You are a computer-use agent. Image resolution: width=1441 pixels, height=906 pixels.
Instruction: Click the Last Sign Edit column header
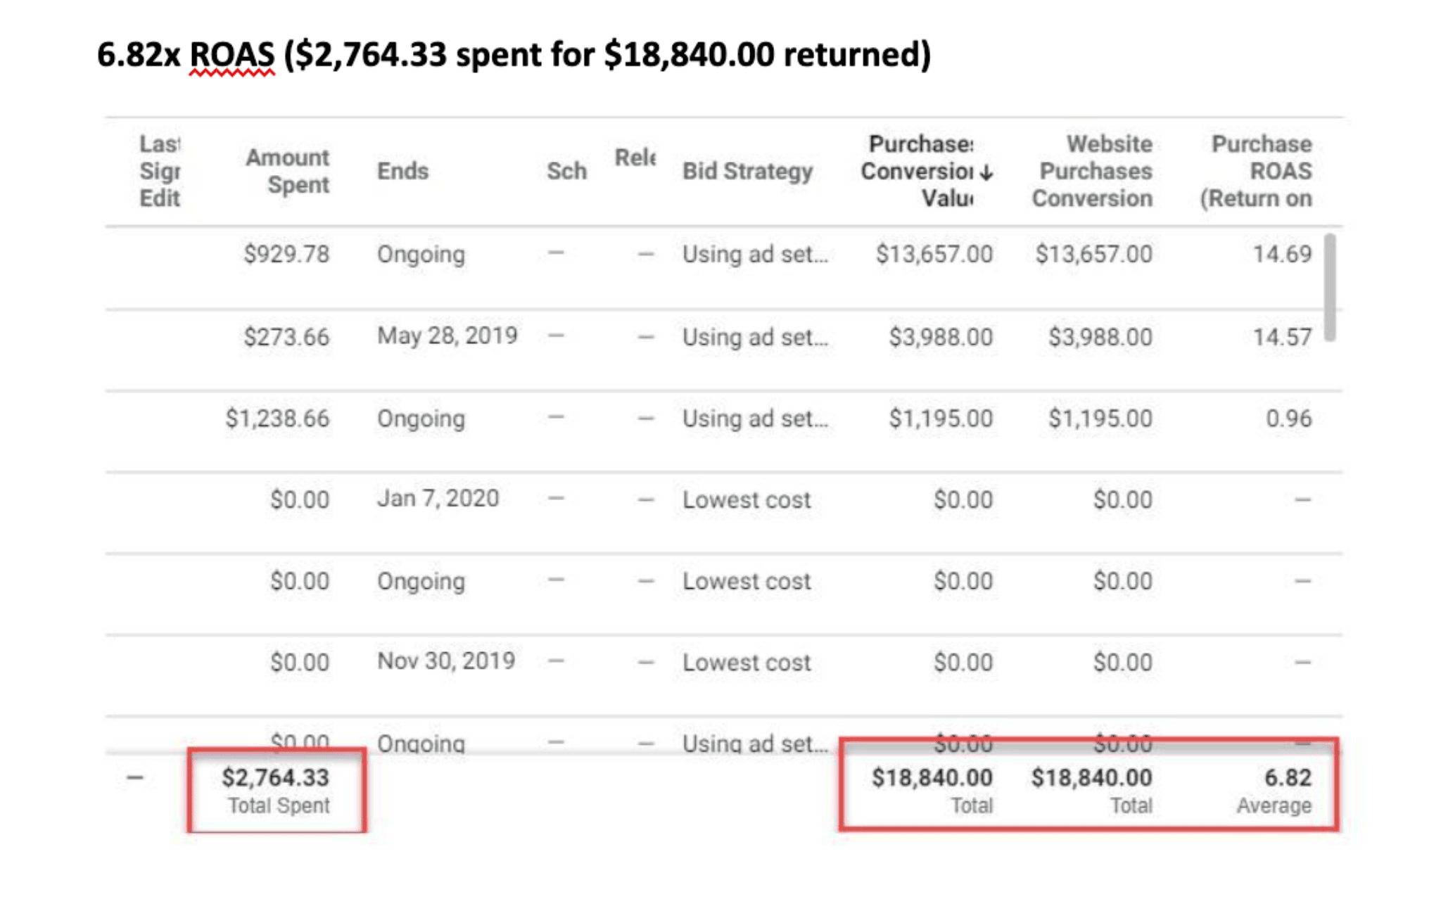[160, 171]
